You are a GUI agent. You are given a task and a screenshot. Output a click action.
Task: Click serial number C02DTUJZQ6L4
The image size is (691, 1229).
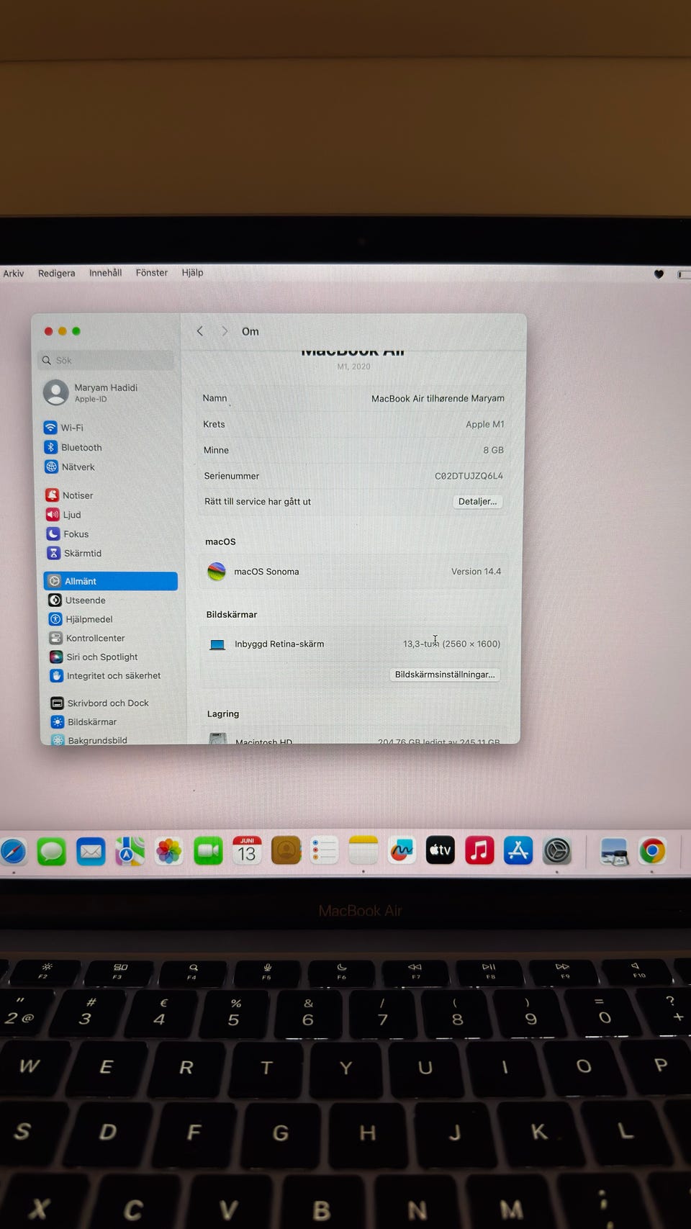[x=469, y=476]
